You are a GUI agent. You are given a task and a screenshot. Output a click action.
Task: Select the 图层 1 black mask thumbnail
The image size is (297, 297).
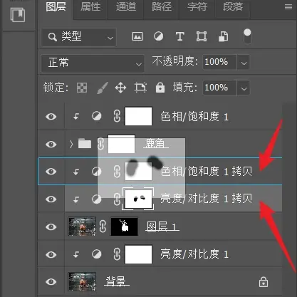tap(124, 226)
